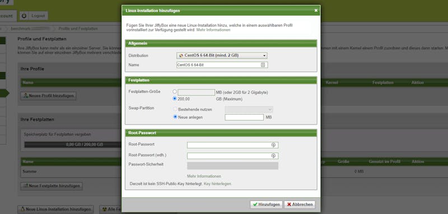Image resolution: width=448 pixels, height=214 pixels.
Task: Click the Genutzt im Profil column header
Action: click(384, 161)
